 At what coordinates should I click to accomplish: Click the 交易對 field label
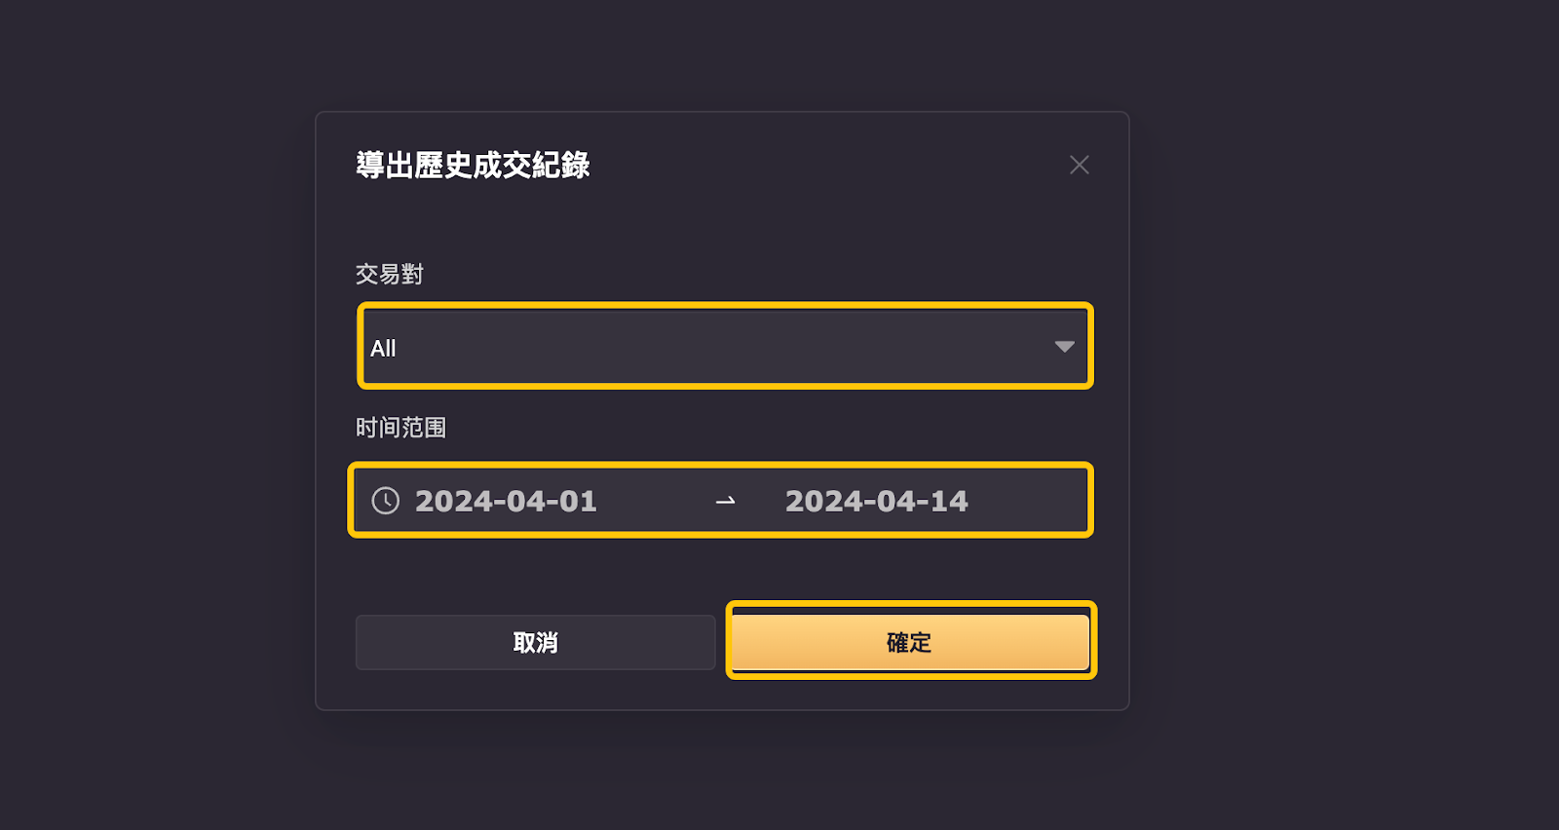[x=389, y=274]
